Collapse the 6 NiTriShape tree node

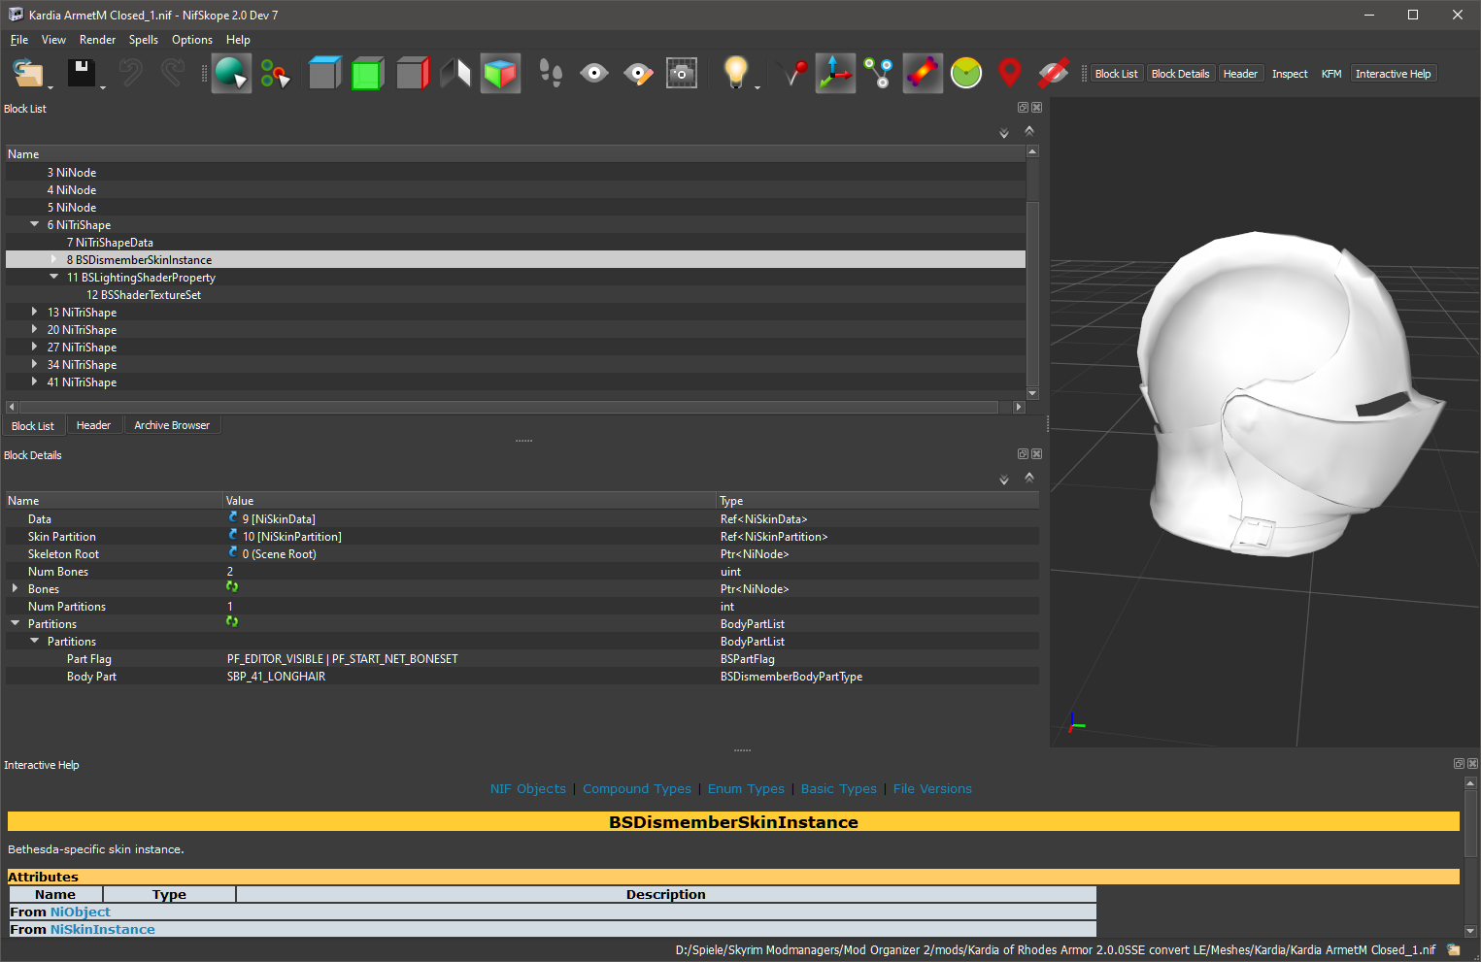coord(35,224)
